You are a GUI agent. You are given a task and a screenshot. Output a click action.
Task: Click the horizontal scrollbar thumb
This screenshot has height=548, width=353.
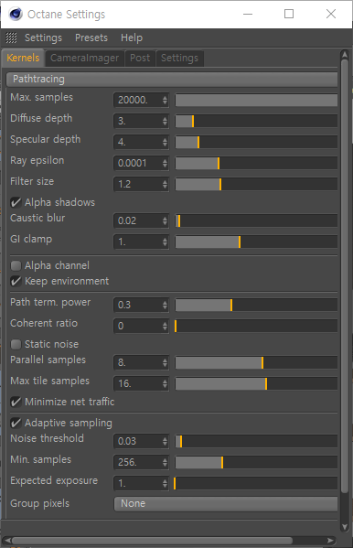tap(152, 541)
